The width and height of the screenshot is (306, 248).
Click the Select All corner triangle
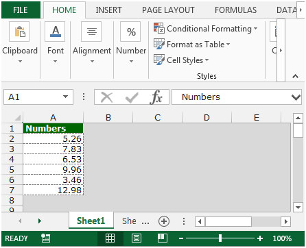pos(18,118)
